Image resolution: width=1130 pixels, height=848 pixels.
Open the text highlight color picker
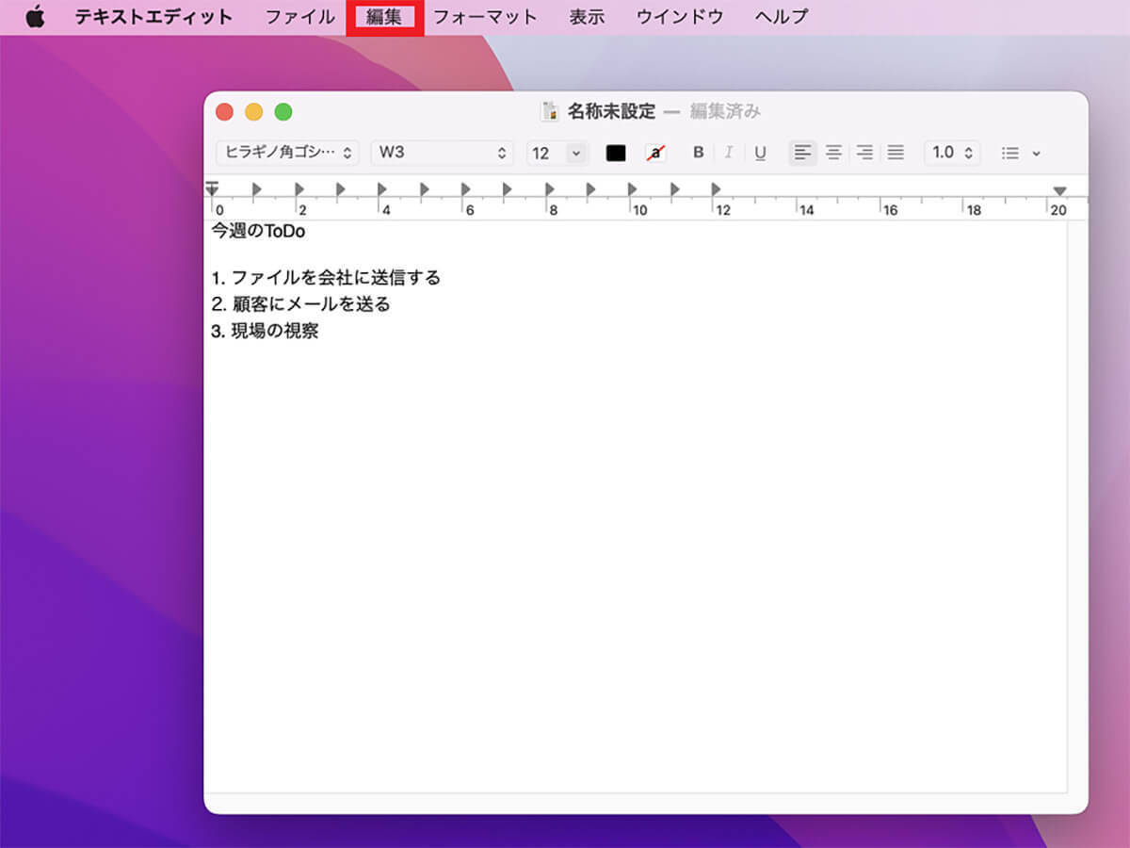pyautogui.click(x=655, y=153)
